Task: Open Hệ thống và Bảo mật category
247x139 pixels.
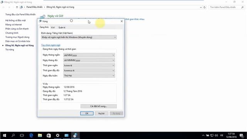Action: click(15, 20)
